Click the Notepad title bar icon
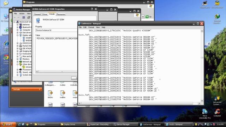The image size is (226, 127). click(79, 24)
